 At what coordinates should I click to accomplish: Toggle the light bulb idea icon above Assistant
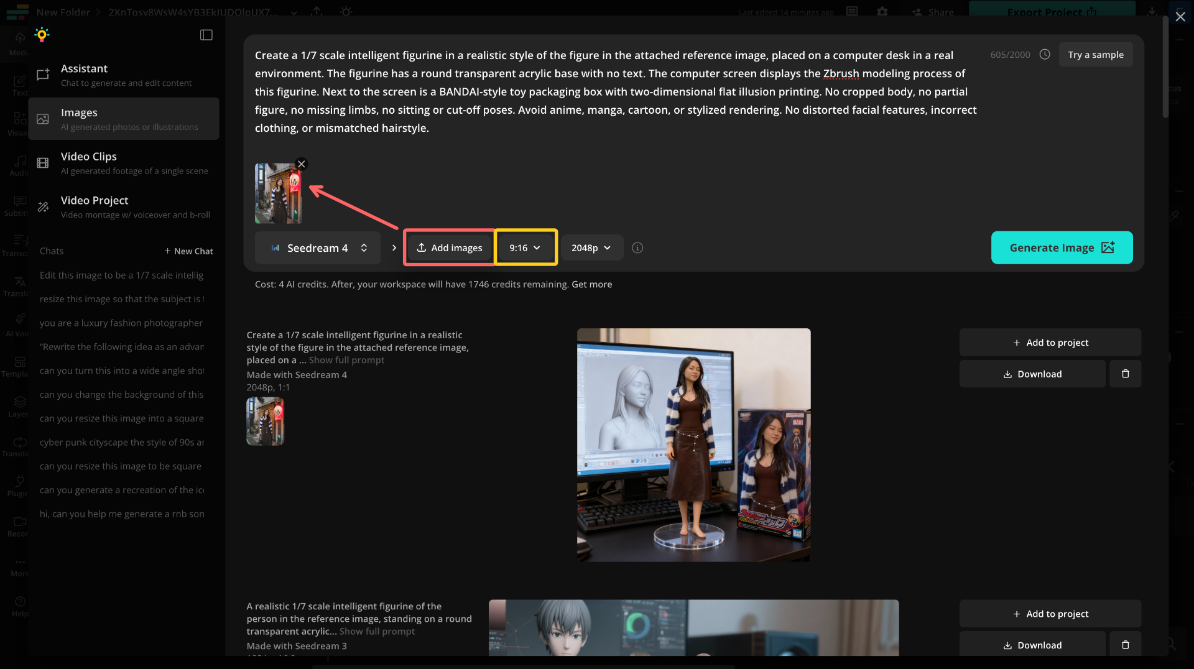pos(42,34)
